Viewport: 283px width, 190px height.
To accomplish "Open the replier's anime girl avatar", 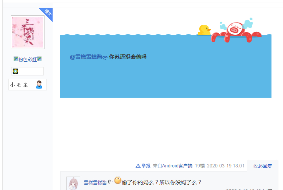I will [73, 183].
